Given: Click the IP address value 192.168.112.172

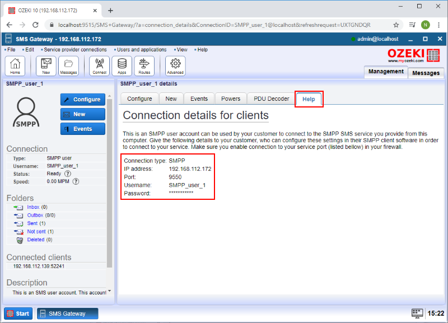Looking at the screenshot, I should [x=190, y=169].
